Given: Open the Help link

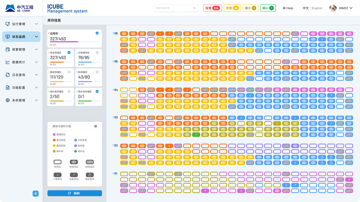Looking at the screenshot, I should (288, 8).
